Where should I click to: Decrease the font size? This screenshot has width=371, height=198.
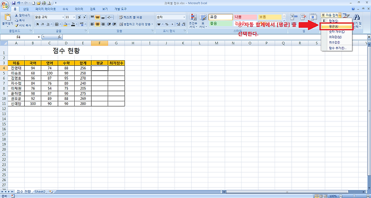pyautogui.click(x=85, y=17)
